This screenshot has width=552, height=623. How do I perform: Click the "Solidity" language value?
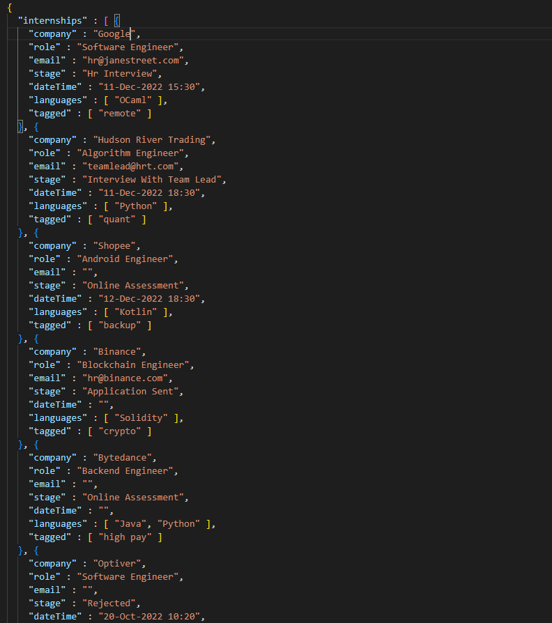141,418
